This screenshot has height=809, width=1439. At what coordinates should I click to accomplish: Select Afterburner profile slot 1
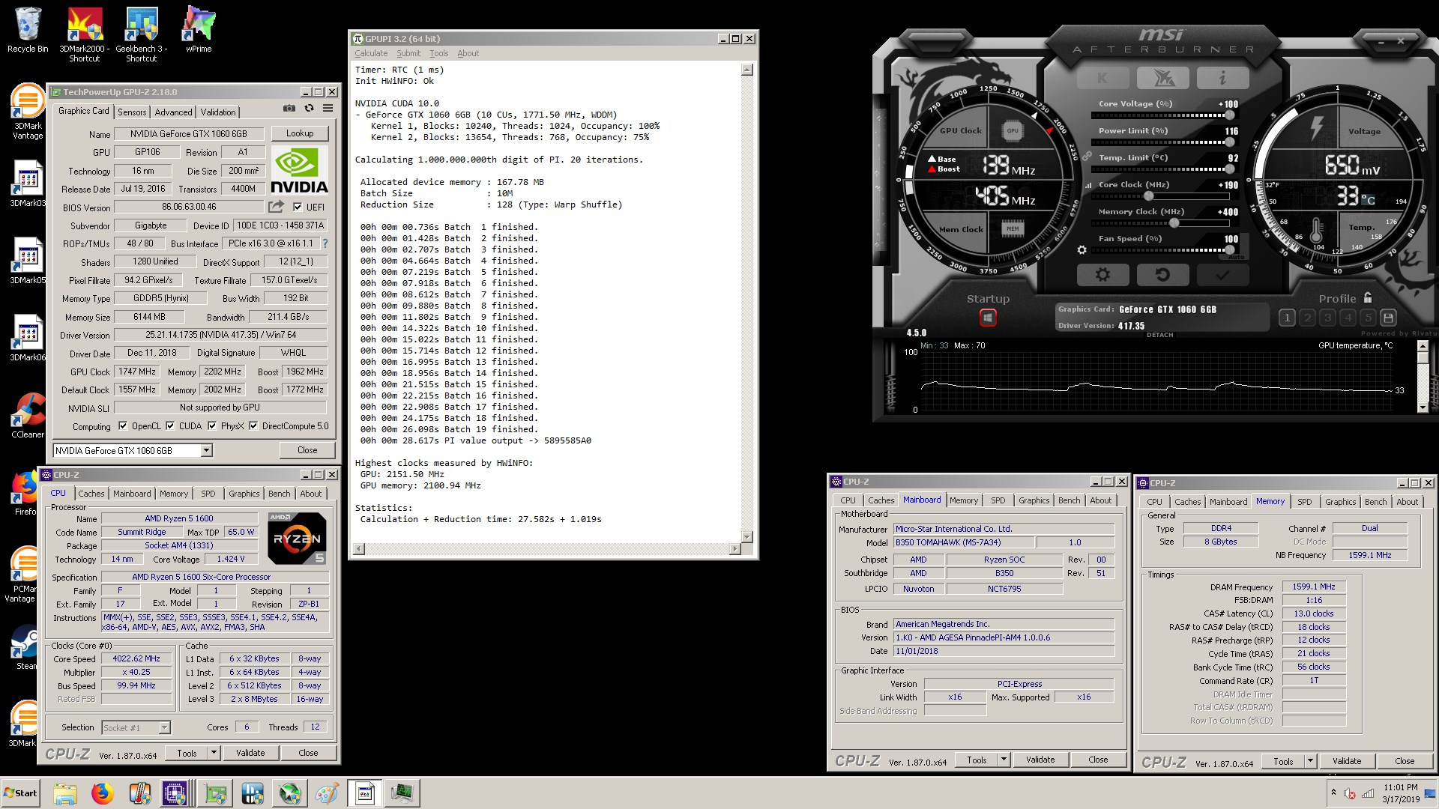pos(1287,318)
